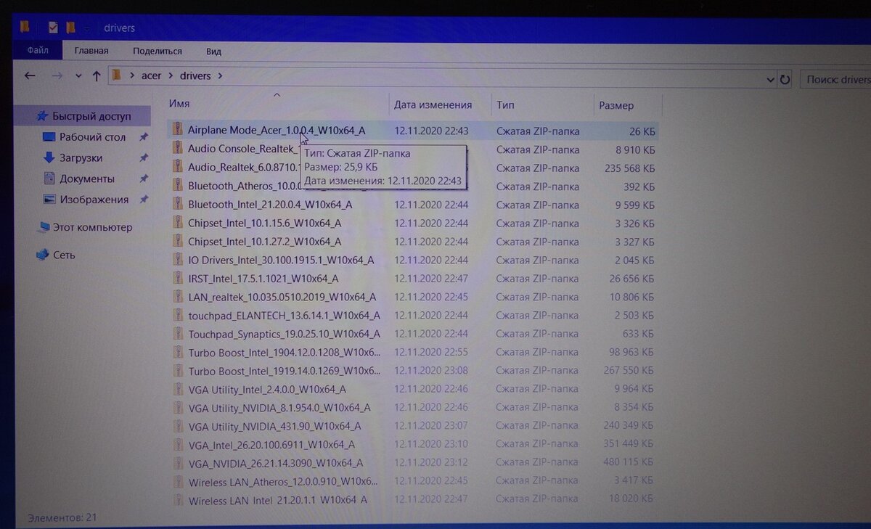Open Документы in quick access
The image size is (871, 529).
86,179
